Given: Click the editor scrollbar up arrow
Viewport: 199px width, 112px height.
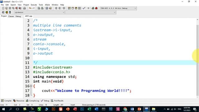Looking at the screenshot, I should tap(197, 20).
